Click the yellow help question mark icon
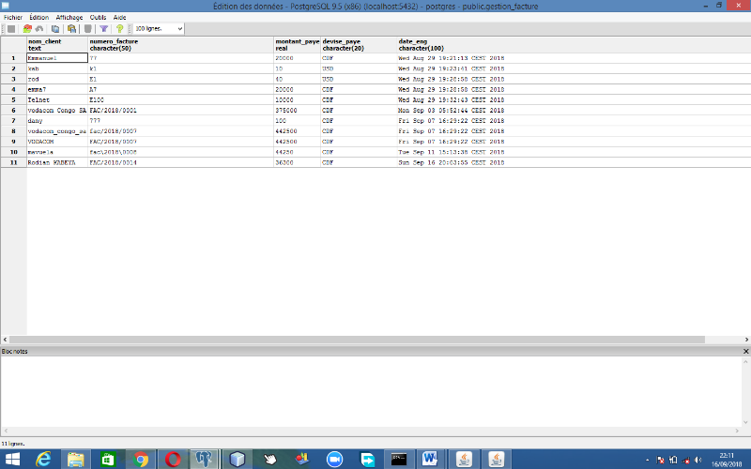This screenshot has width=751, height=469. pos(120,29)
